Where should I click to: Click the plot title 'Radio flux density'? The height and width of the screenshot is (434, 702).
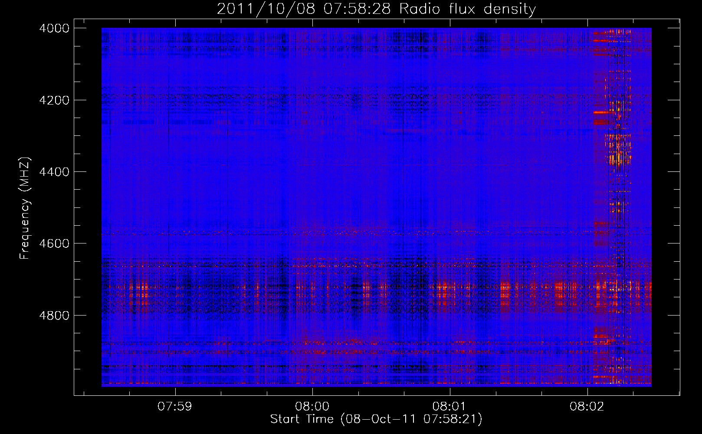coord(468,9)
